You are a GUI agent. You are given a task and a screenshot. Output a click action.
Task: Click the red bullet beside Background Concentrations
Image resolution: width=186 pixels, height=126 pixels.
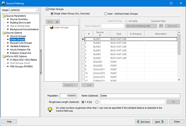point(8,29)
